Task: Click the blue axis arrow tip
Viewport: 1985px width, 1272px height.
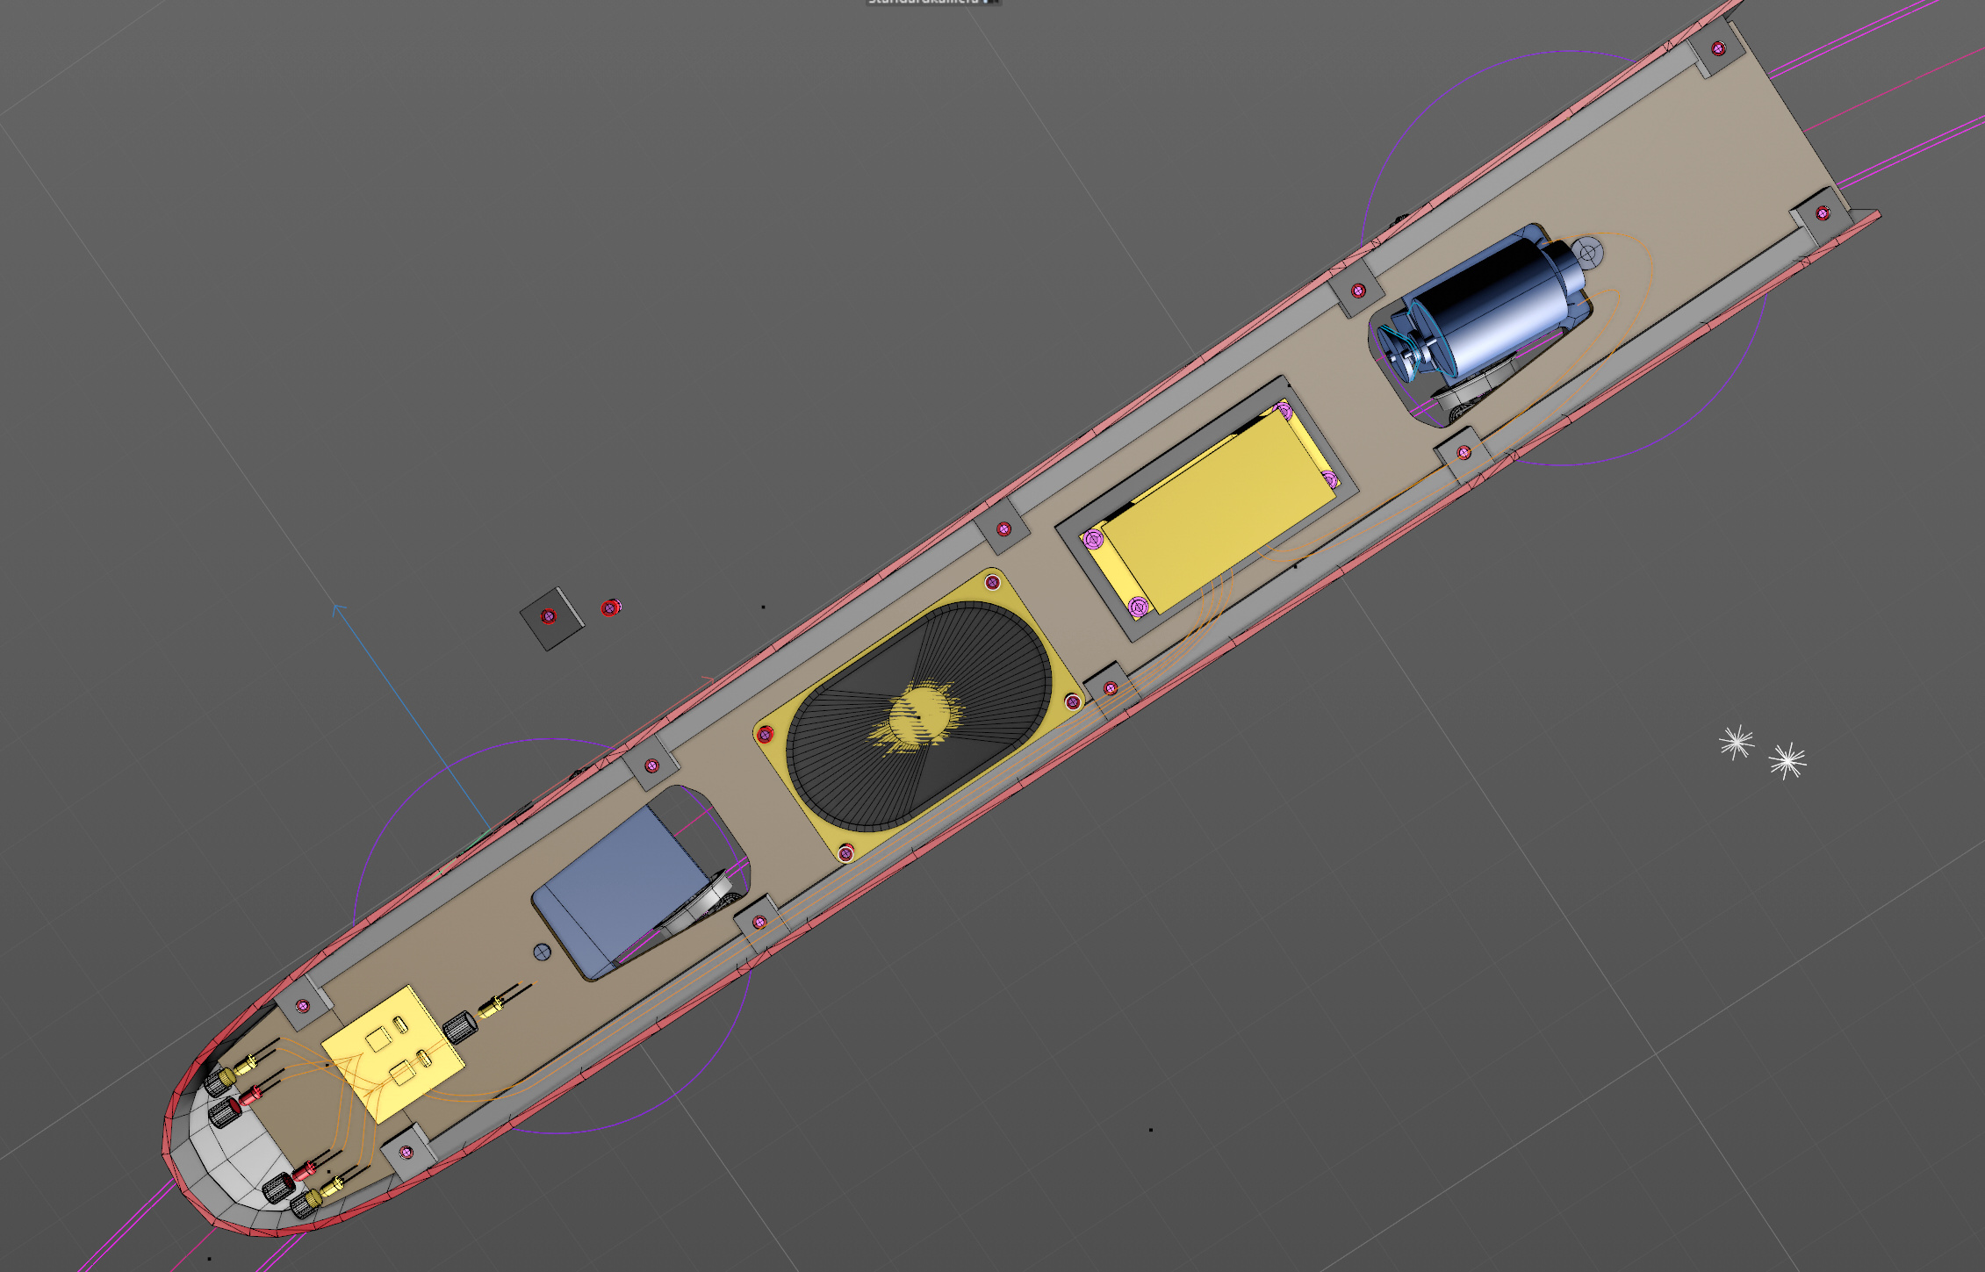Action: point(336,607)
